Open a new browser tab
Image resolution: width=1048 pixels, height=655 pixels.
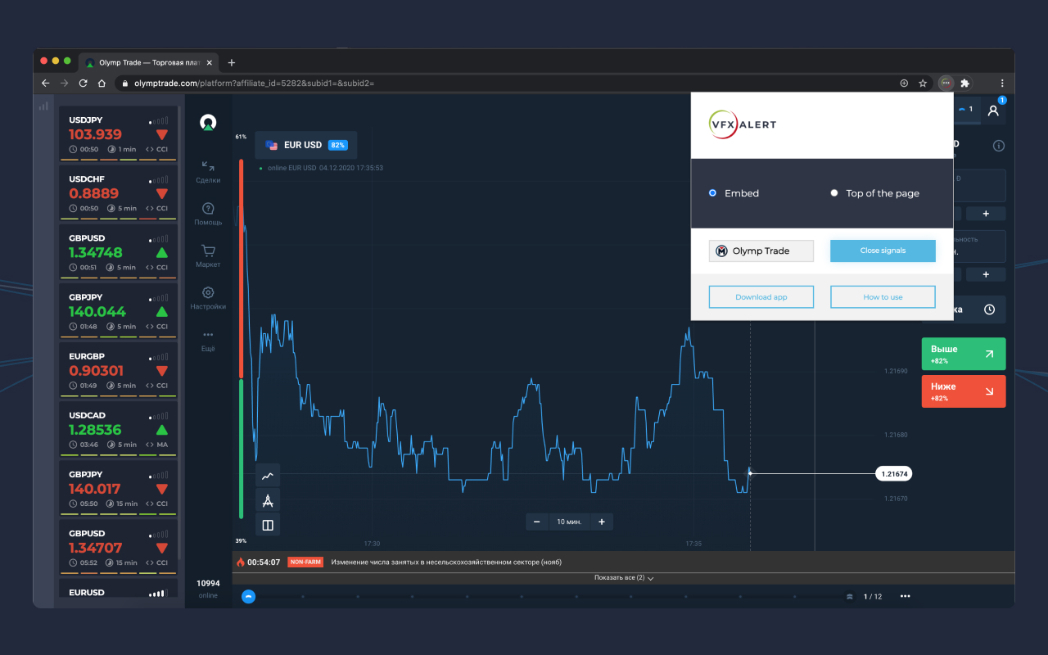(232, 62)
